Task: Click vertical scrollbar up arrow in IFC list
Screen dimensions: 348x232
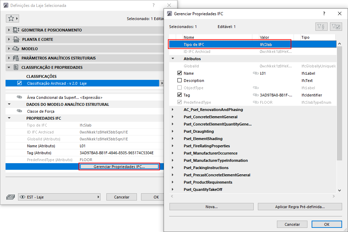Action: pyautogui.click(x=339, y=44)
